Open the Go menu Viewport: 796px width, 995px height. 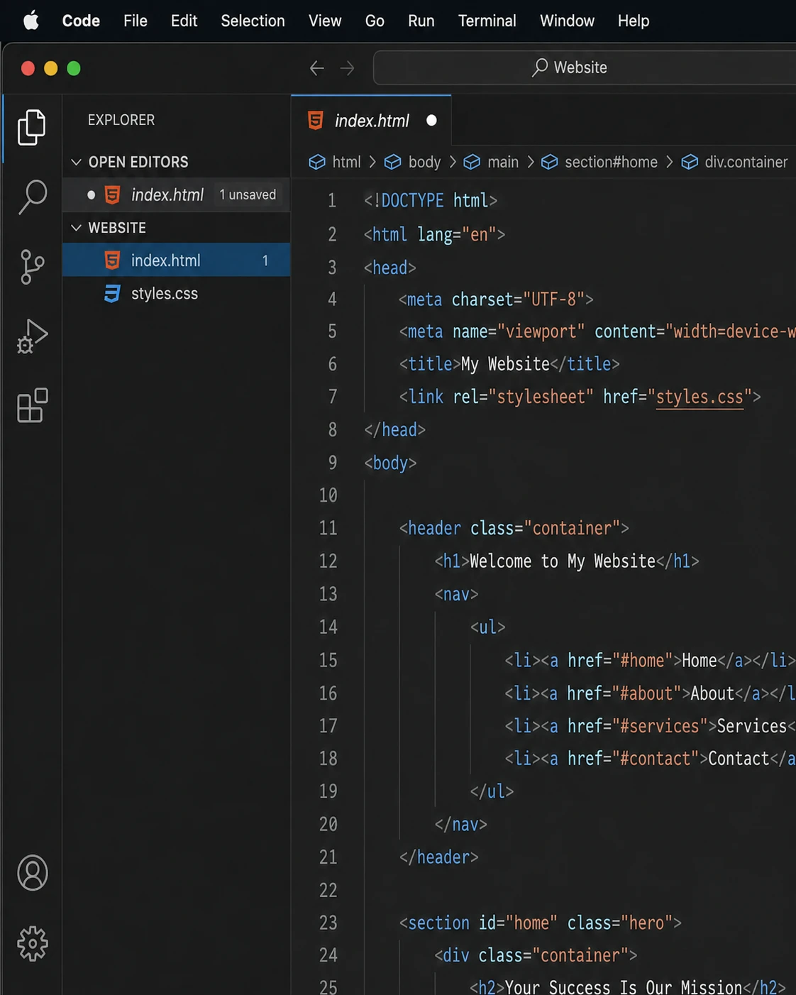coord(375,21)
